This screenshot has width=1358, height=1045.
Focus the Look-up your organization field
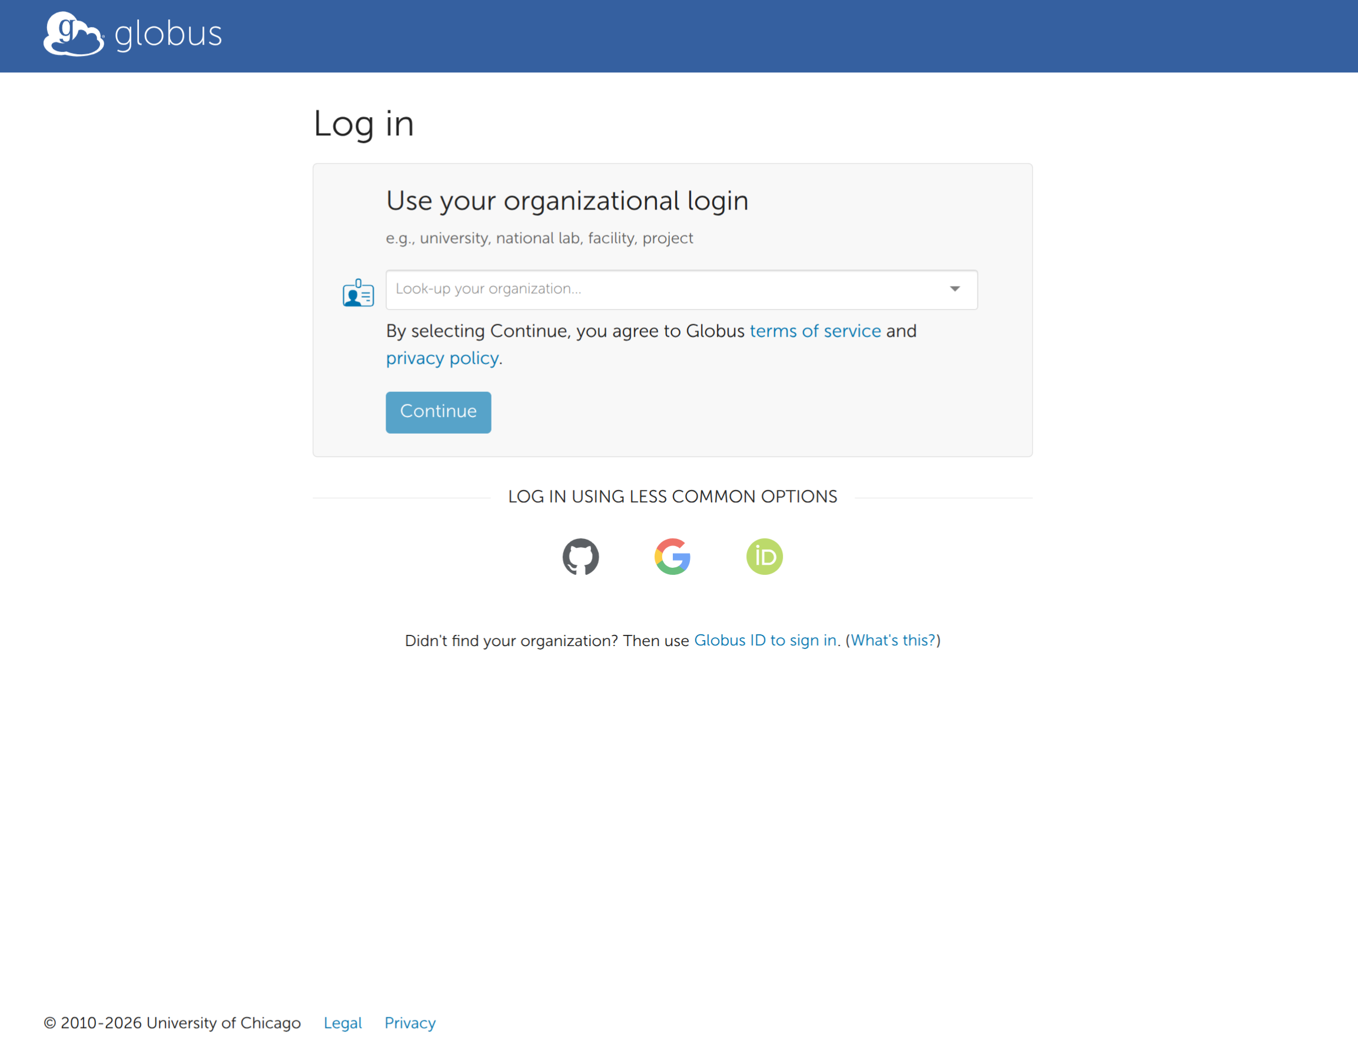[x=682, y=289]
